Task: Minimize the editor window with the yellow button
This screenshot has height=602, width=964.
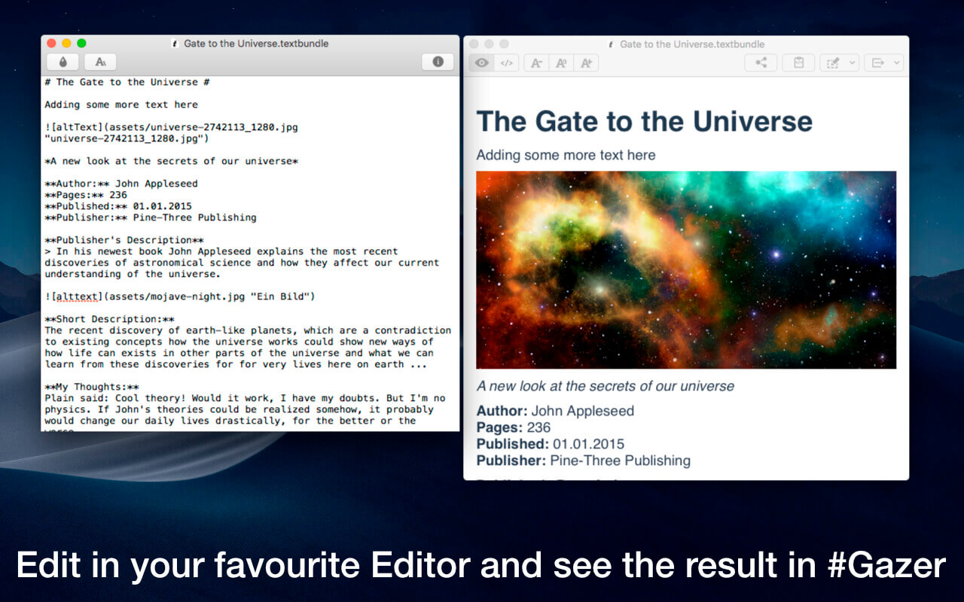Action: click(67, 44)
